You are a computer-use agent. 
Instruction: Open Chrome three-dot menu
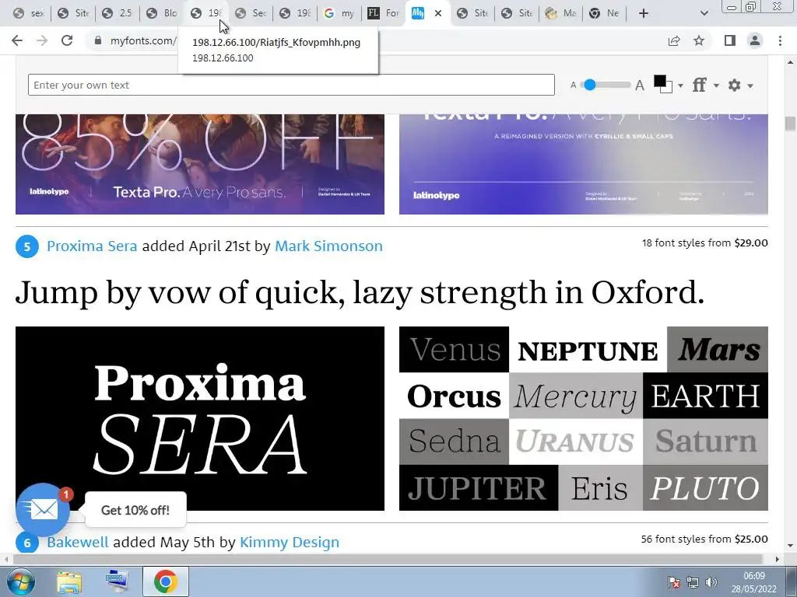[x=780, y=40]
